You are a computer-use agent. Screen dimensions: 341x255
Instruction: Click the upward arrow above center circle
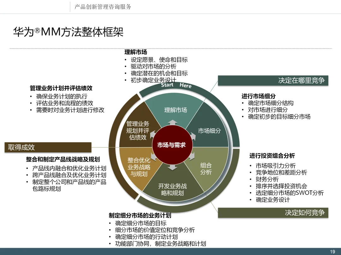pos(172,122)
